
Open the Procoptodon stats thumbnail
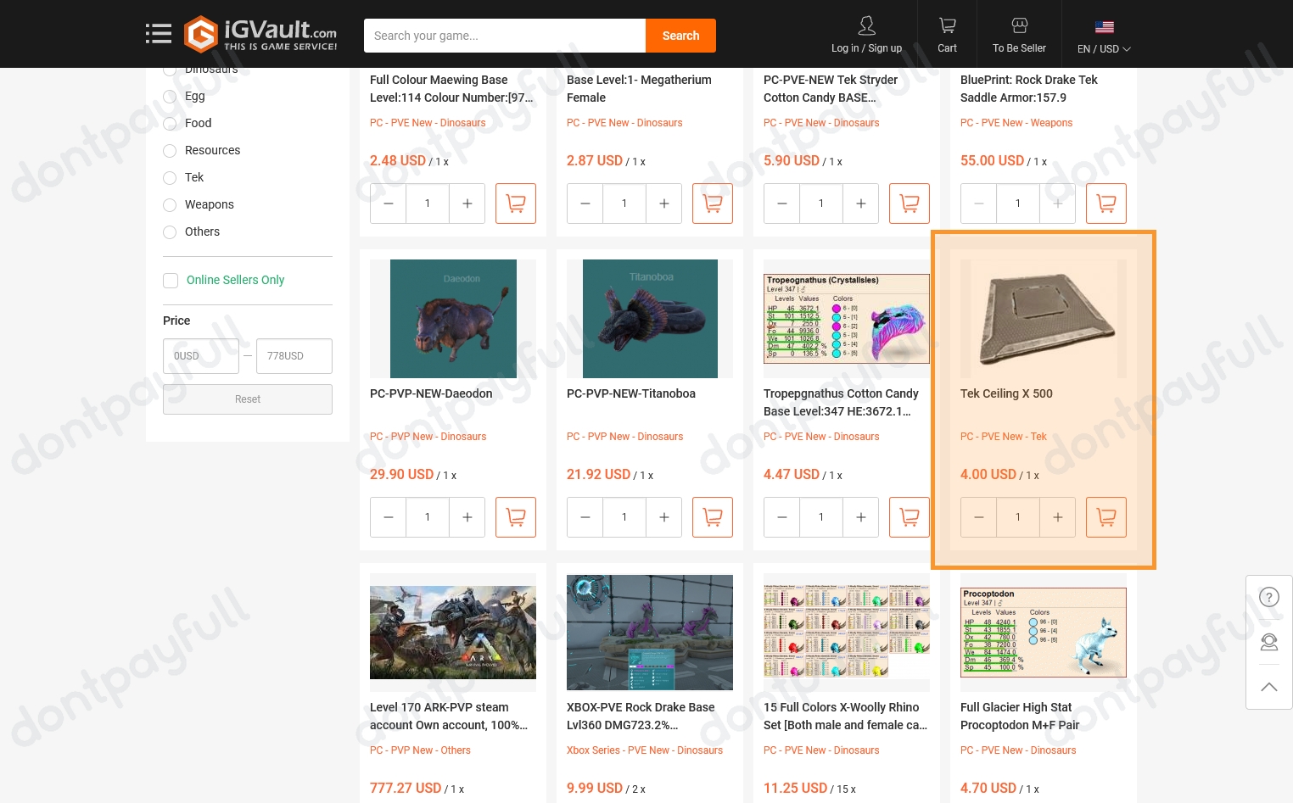pos(1043,632)
